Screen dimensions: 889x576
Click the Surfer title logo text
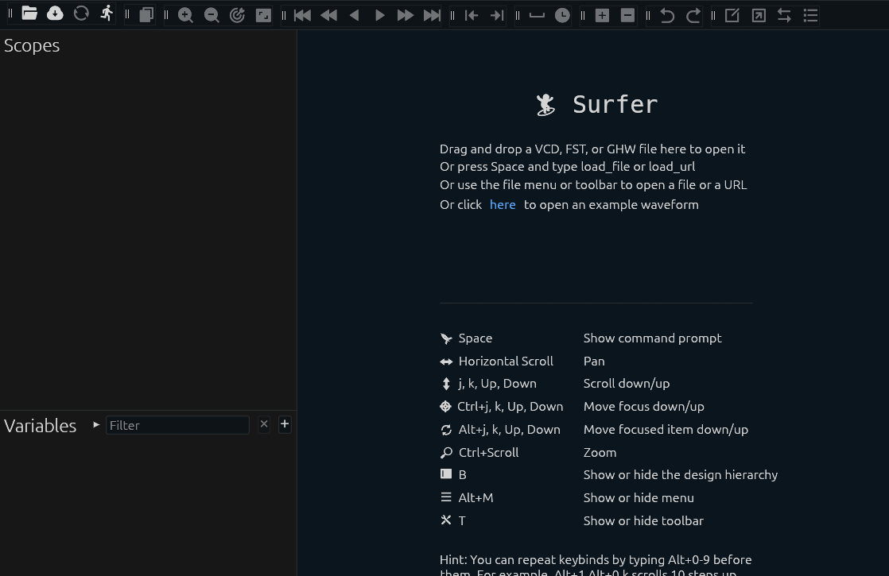click(615, 105)
